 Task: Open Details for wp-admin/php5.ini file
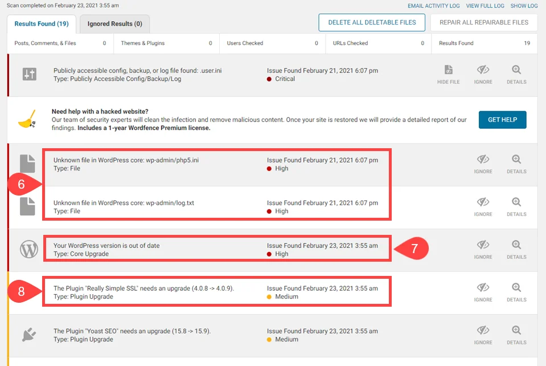click(516, 164)
